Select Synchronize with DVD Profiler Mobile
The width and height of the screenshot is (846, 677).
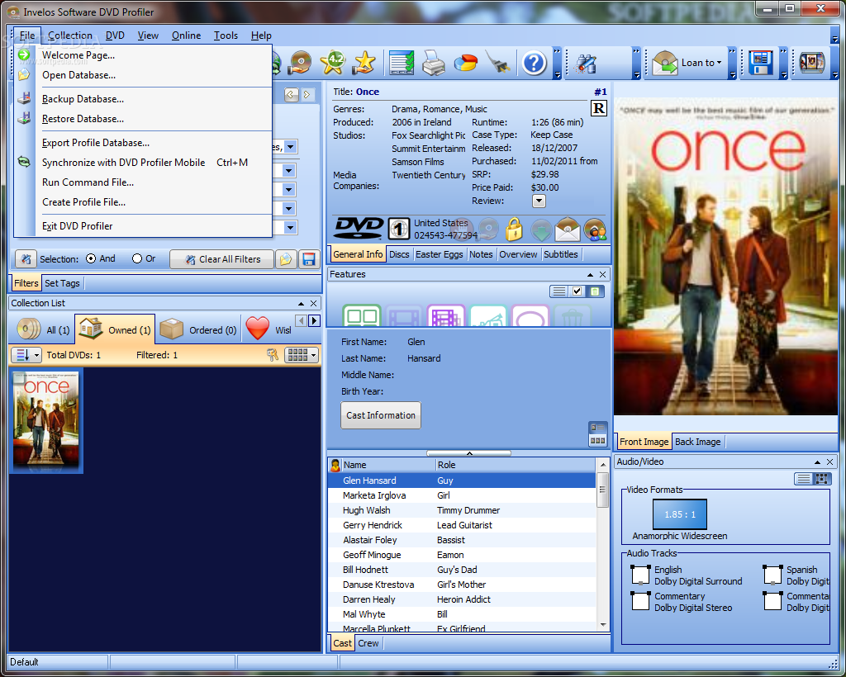pos(143,163)
